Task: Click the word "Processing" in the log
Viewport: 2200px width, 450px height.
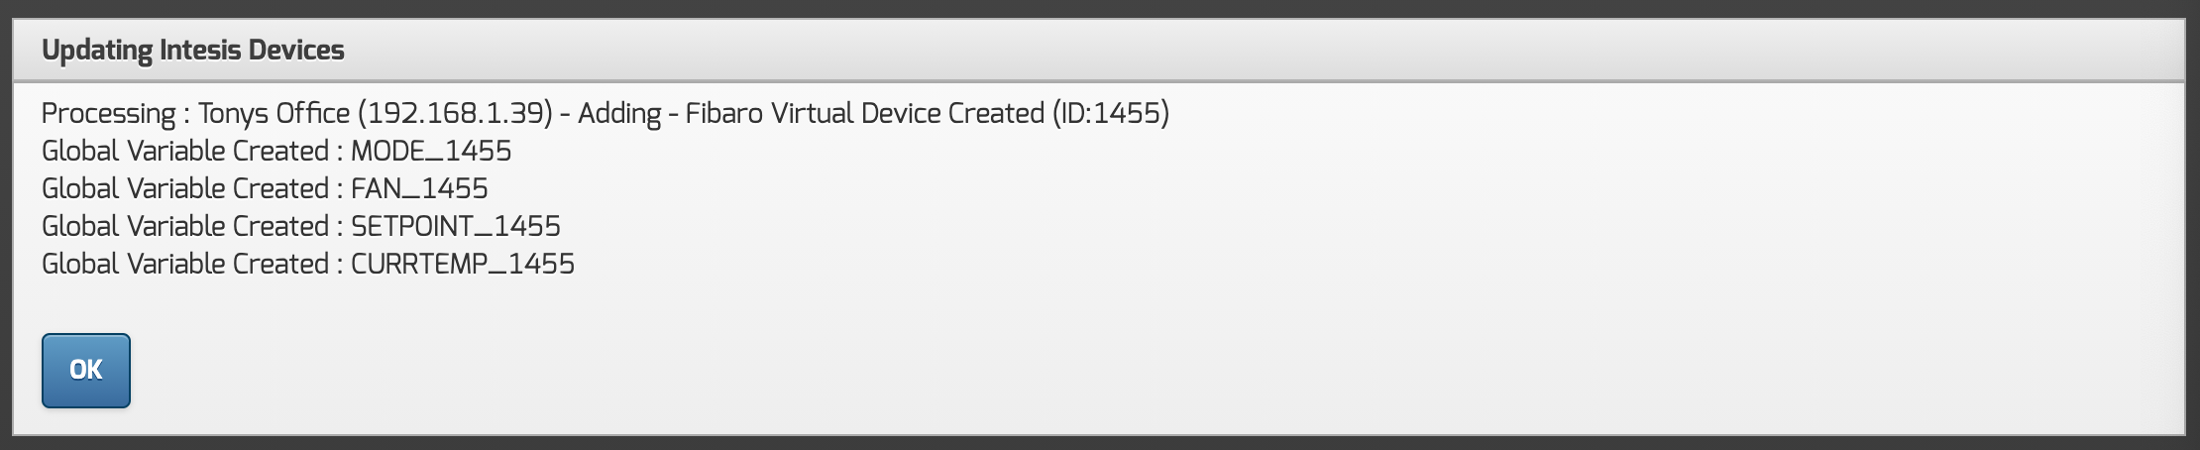Action: (x=109, y=114)
